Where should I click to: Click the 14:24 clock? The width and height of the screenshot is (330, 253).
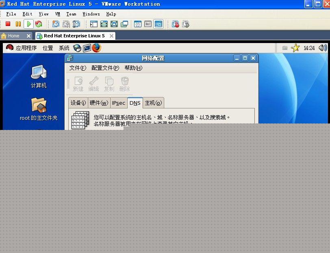click(309, 48)
